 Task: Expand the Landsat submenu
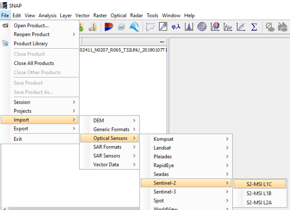[x=186, y=148]
